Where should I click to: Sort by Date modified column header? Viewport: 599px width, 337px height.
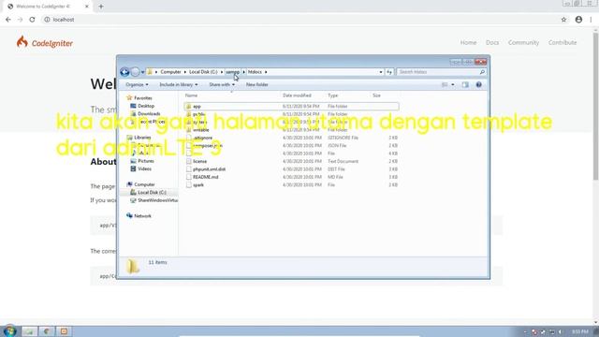[297, 95]
